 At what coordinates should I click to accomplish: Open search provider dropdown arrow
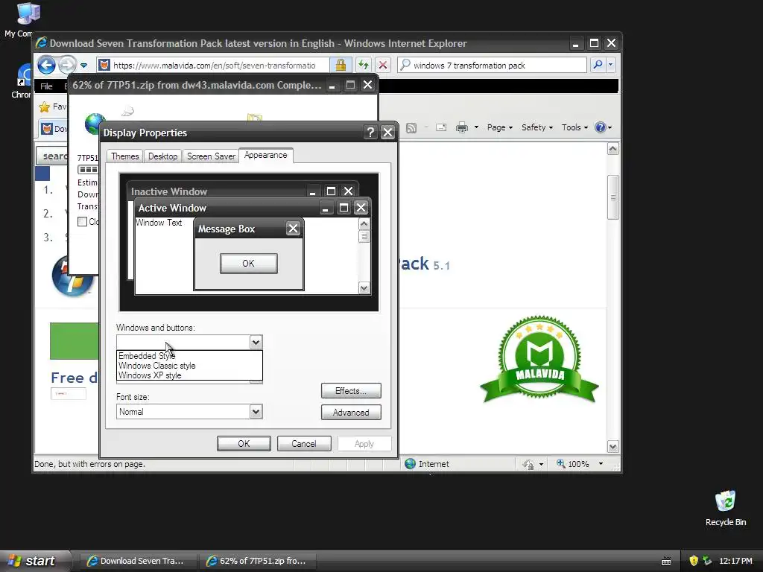(x=611, y=65)
